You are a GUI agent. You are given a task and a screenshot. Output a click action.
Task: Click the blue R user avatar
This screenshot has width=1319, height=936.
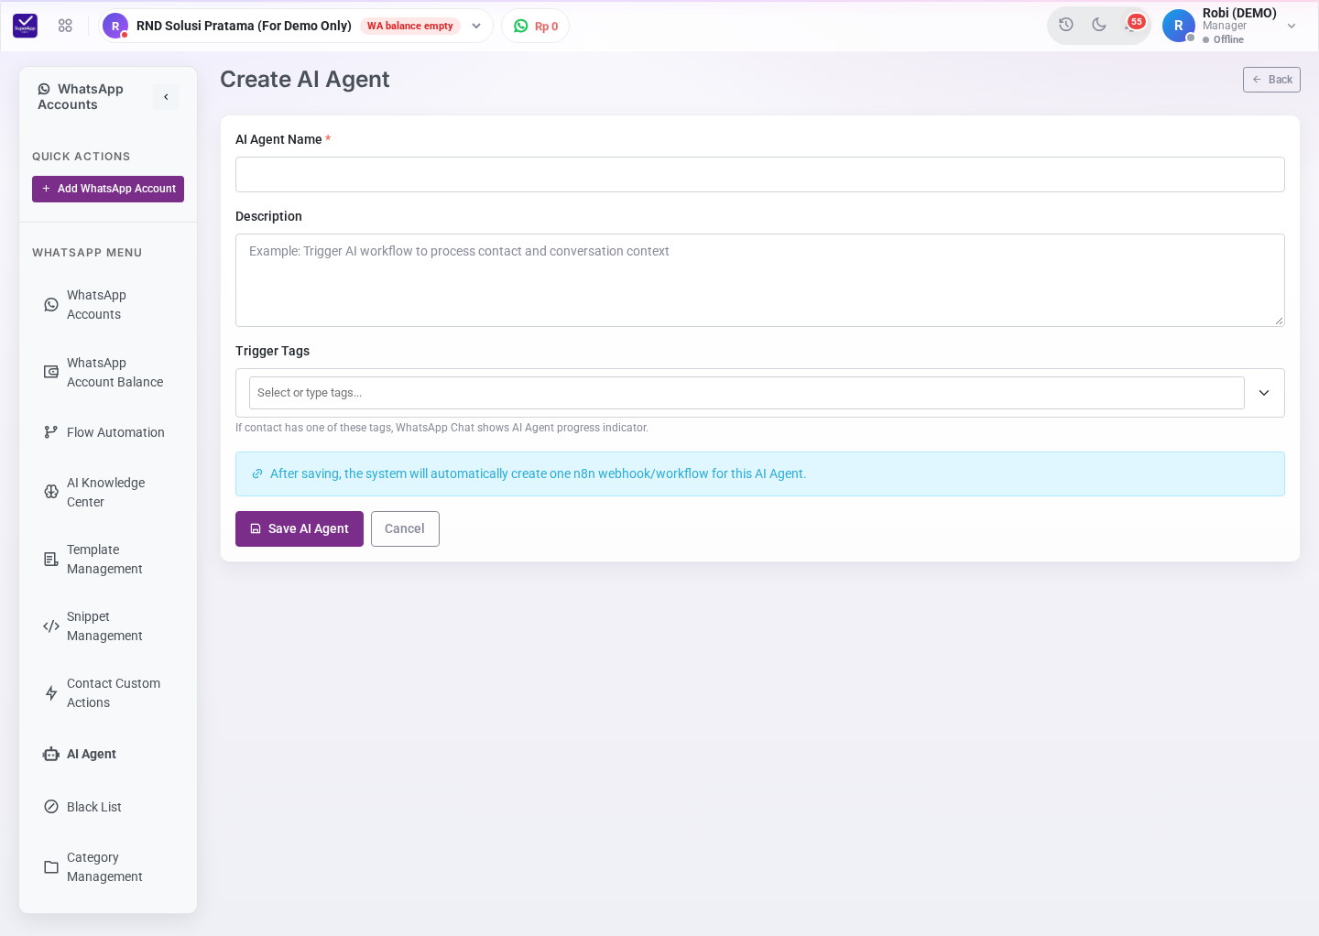pyautogui.click(x=1179, y=26)
